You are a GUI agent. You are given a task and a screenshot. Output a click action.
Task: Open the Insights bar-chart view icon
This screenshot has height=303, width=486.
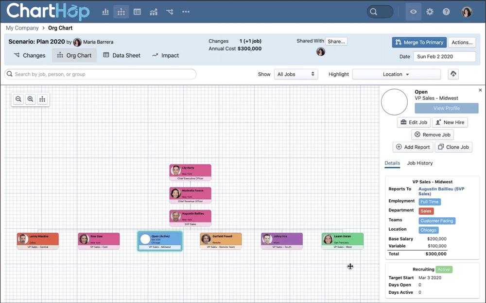pyautogui.click(x=105, y=11)
